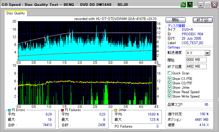Image resolution: width=219 pixels, height=132 pixels.
Task: Disable Show Jitter checkbox
Action: tap(169, 88)
